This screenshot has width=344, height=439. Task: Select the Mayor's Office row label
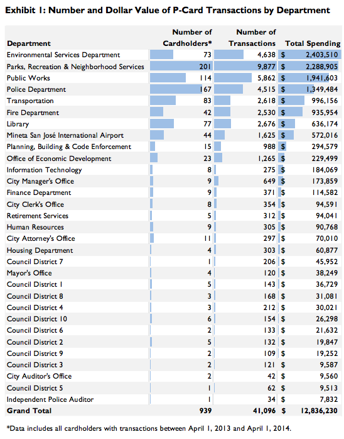(x=30, y=273)
